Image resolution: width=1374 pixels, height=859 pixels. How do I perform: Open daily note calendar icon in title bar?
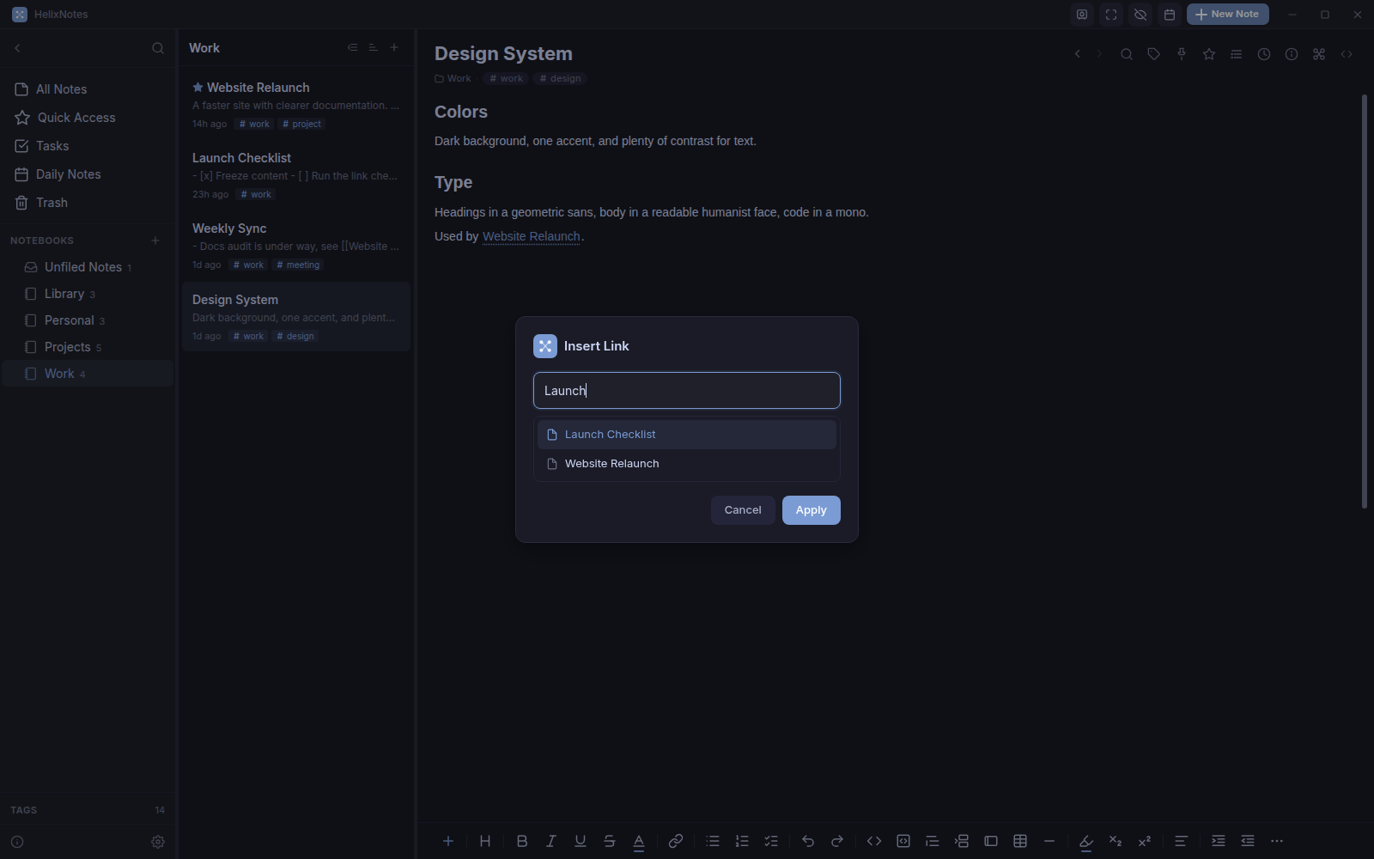point(1170,15)
